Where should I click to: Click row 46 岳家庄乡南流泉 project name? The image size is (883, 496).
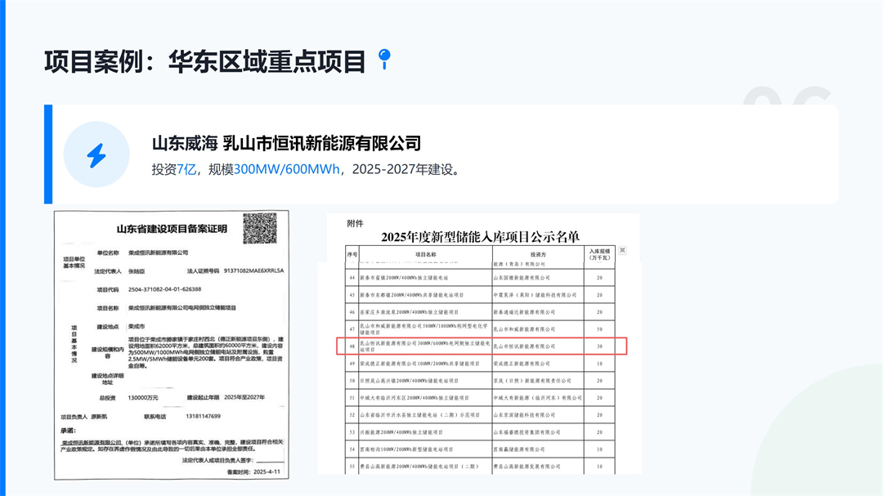coord(410,312)
